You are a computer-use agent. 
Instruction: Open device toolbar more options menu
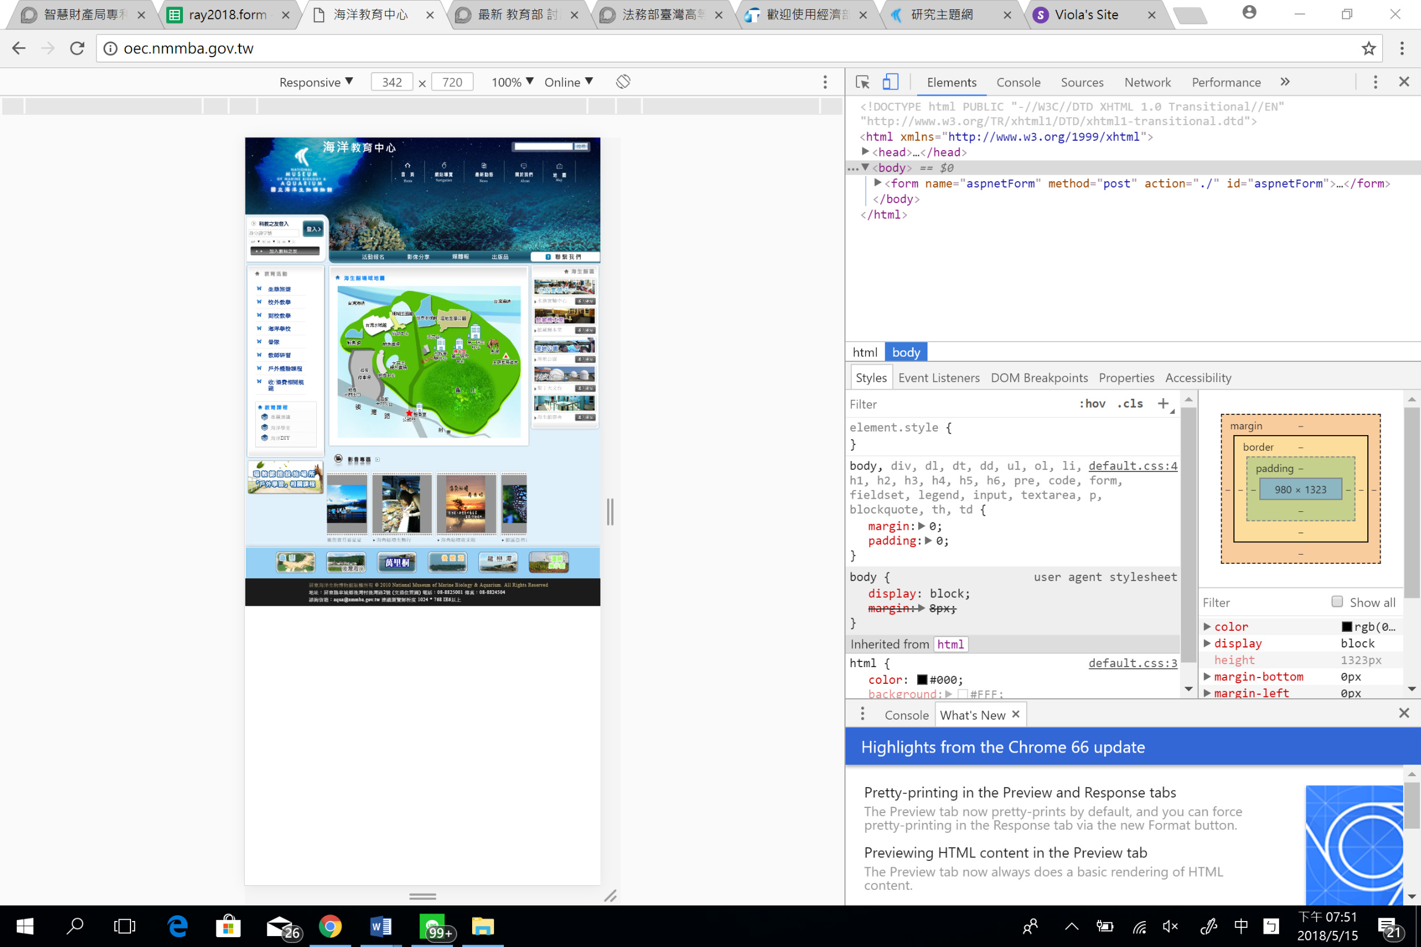point(825,82)
